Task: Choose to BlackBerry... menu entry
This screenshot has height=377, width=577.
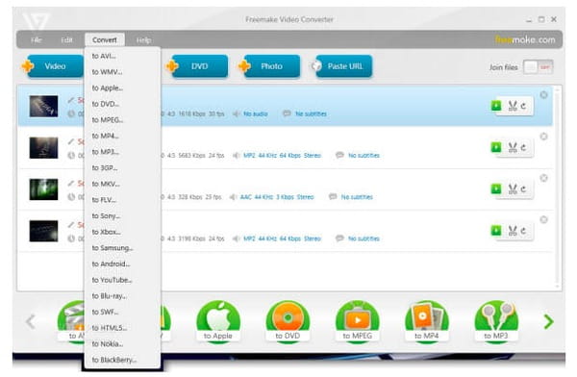Action: [122, 360]
